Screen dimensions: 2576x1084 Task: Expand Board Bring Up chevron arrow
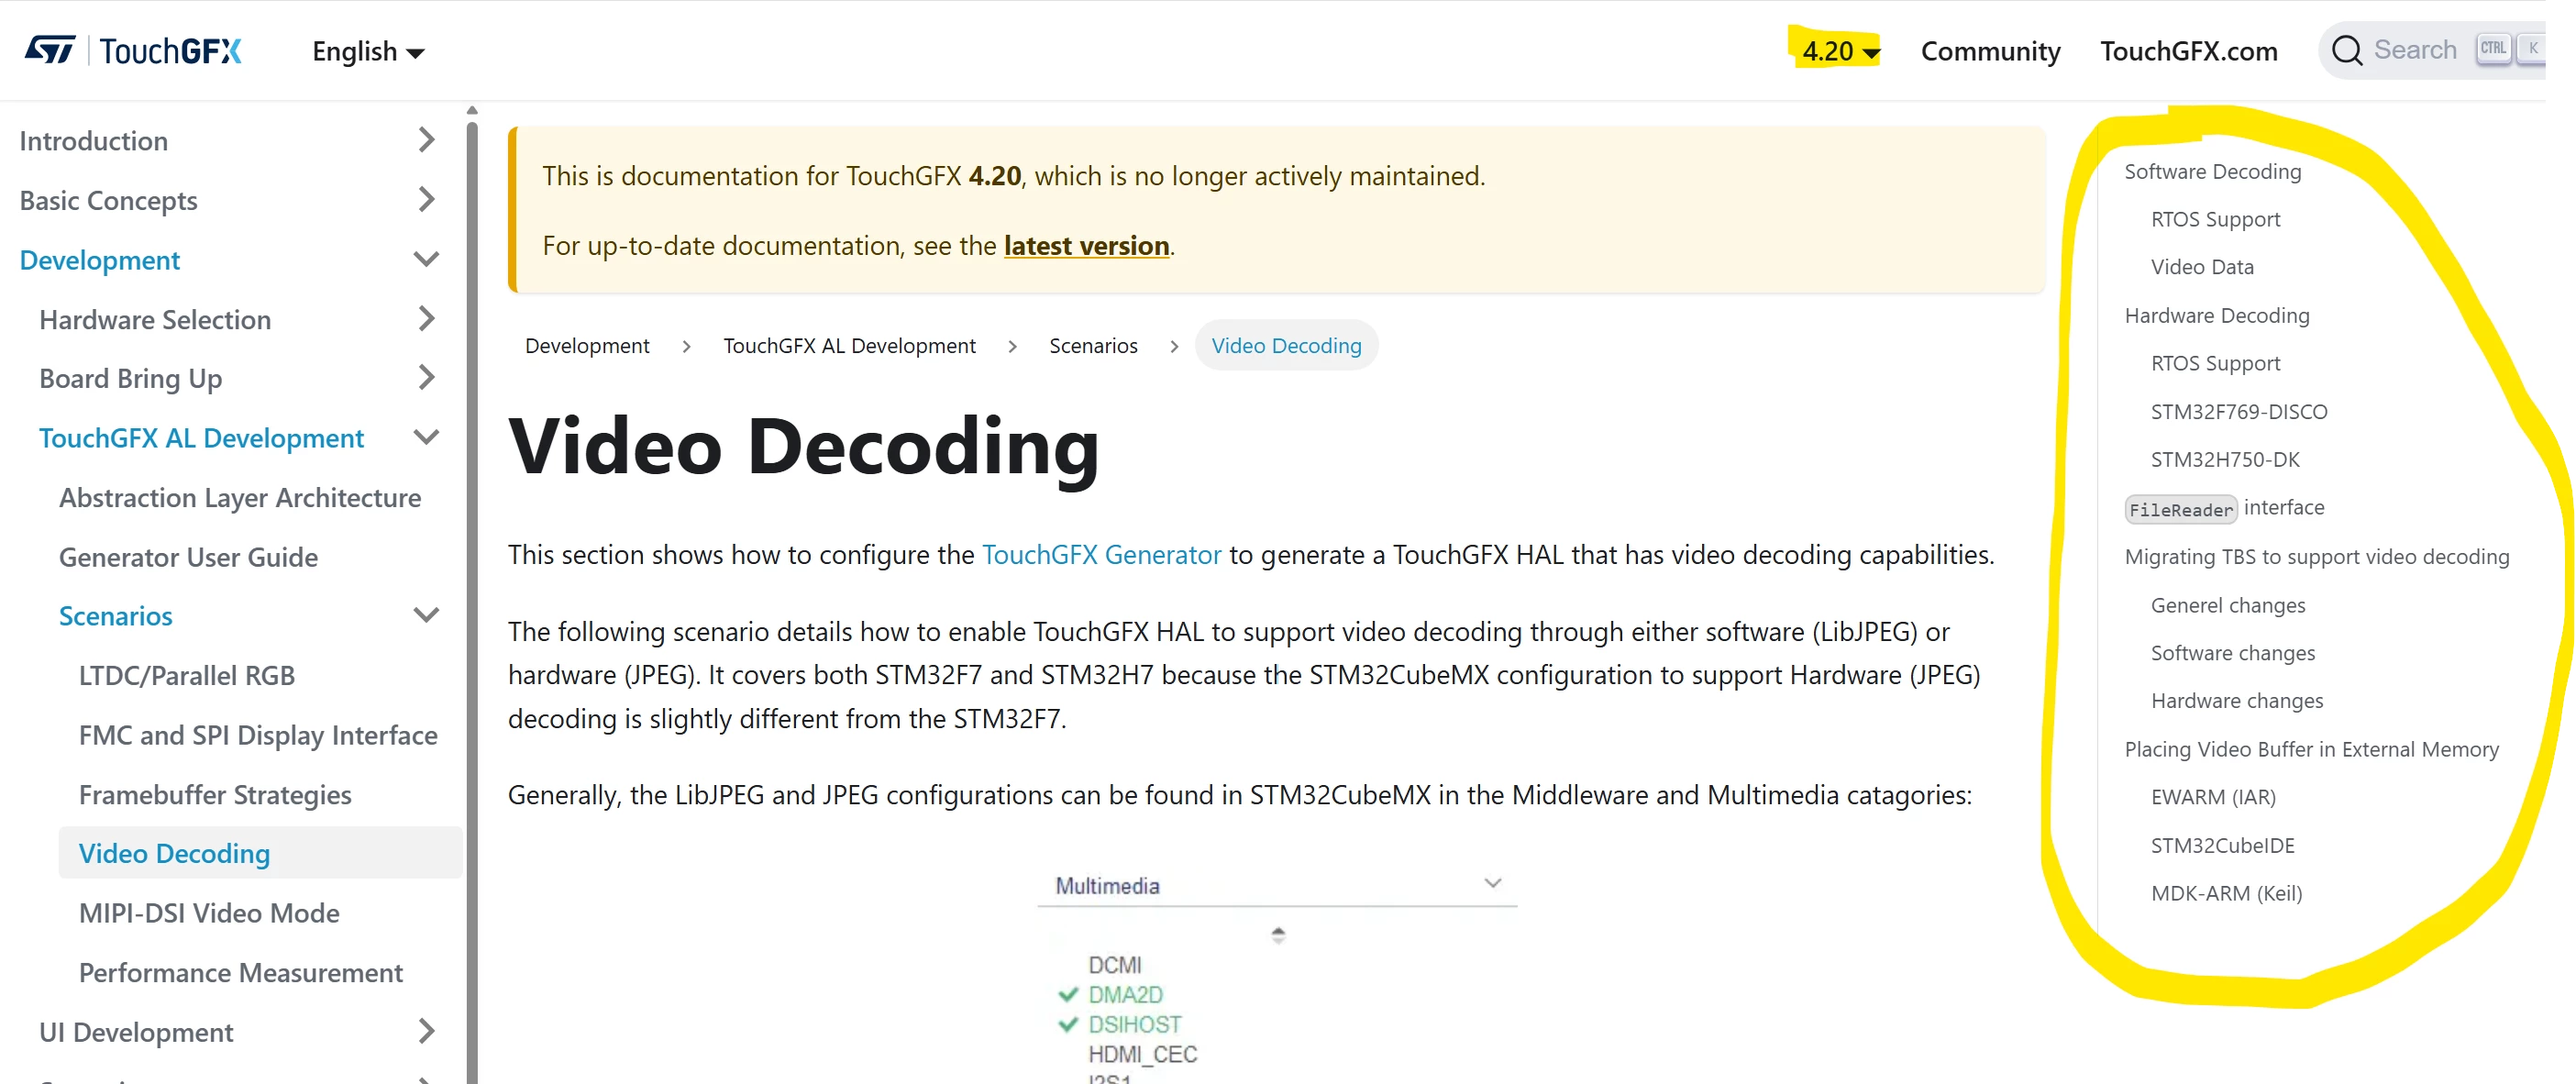tap(426, 378)
